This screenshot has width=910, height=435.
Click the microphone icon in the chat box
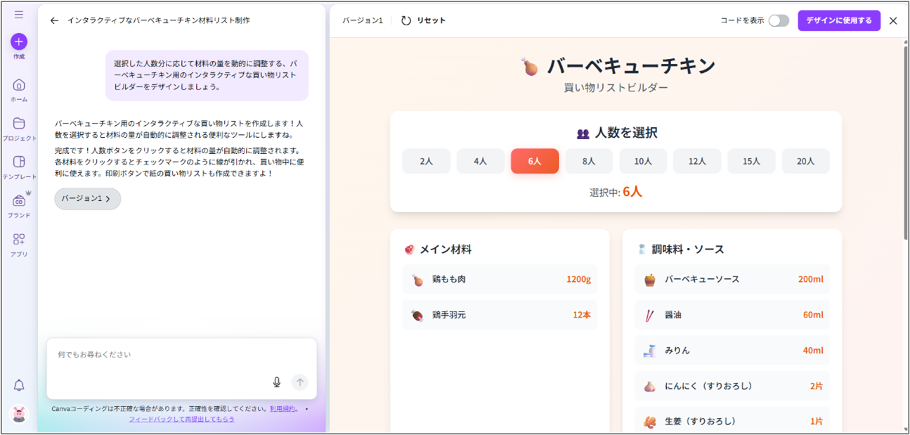click(278, 382)
